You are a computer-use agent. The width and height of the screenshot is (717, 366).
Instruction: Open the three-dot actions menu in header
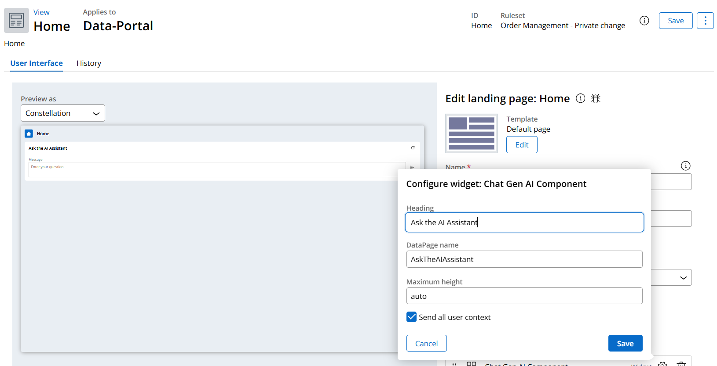tap(705, 21)
